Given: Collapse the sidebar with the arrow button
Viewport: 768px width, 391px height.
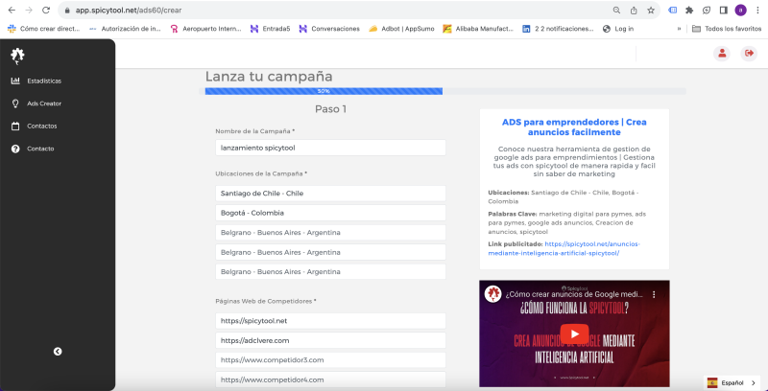Looking at the screenshot, I should [x=58, y=352].
